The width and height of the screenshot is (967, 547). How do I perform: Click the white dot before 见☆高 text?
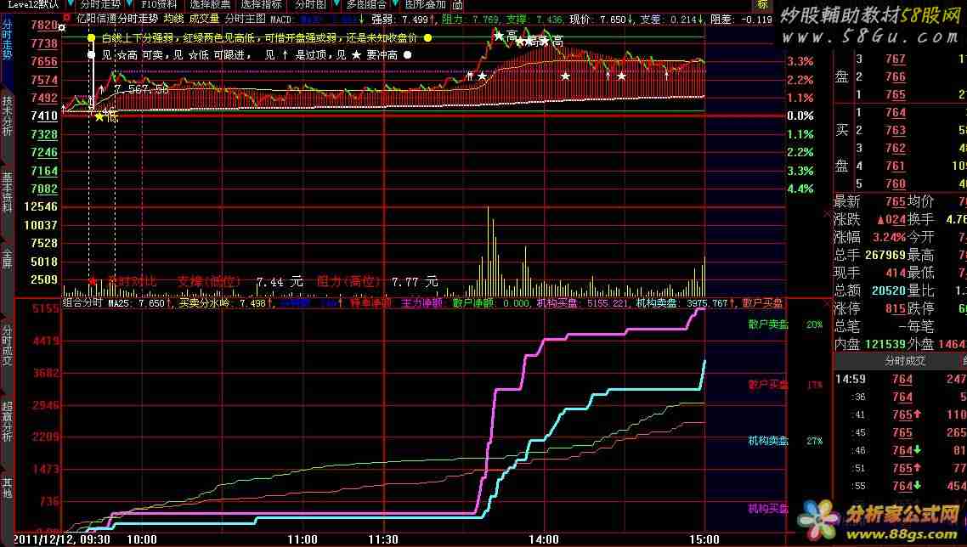[x=91, y=54]
